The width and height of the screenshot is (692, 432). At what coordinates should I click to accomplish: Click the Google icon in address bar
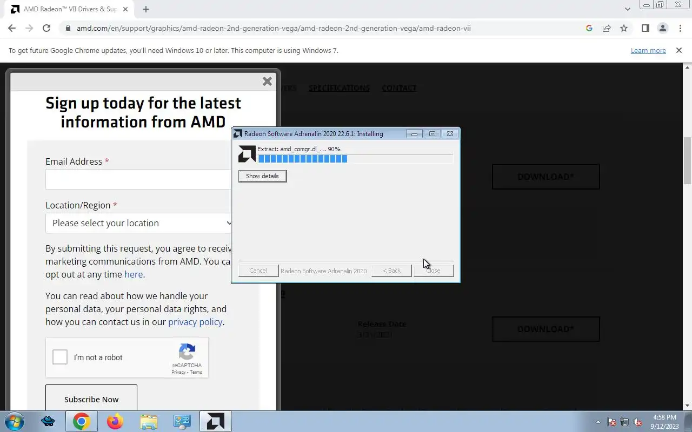(589, 28)
